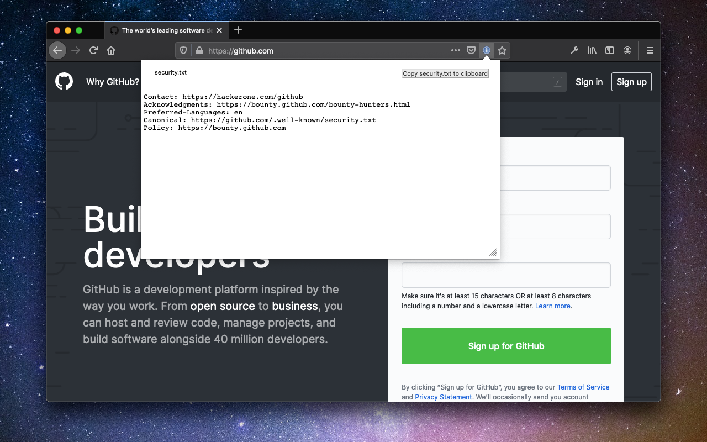Go to the browser Home page
707x442 pixels.
111,50
